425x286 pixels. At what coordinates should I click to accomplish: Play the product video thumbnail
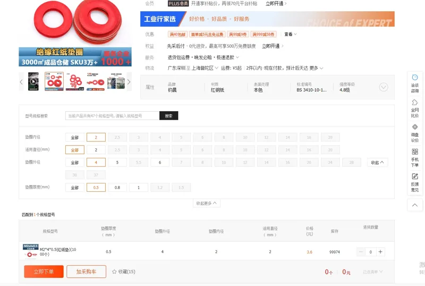click(33, 81)
